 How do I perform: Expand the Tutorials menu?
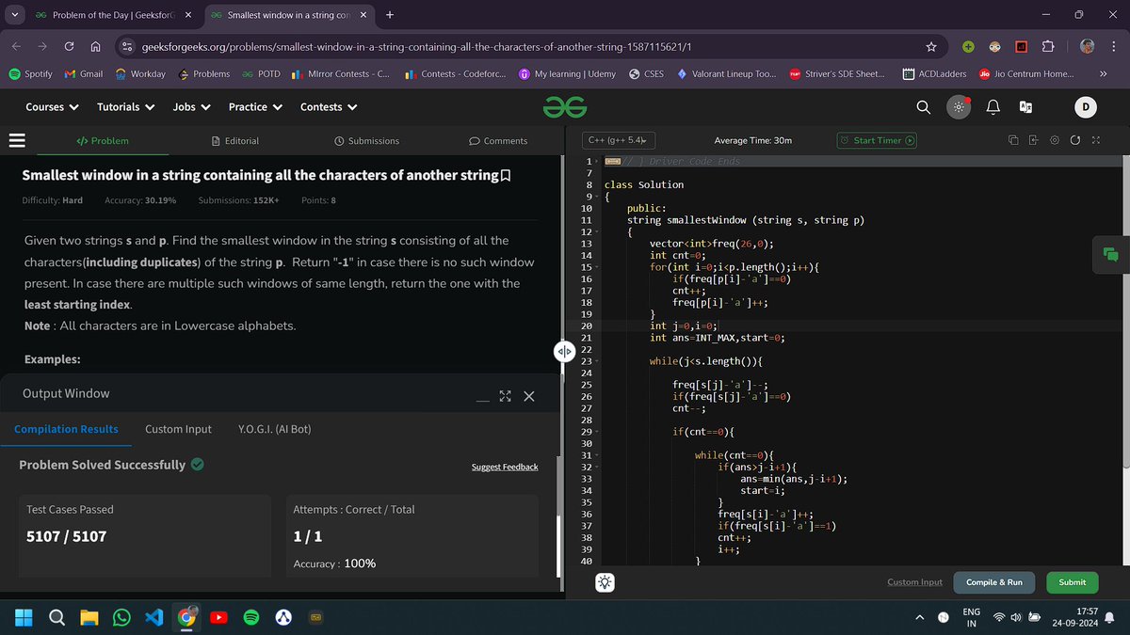tap(125, 107)
